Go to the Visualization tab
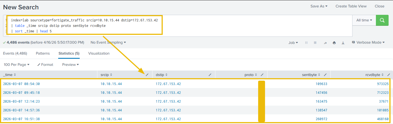393x124 pixels. point(99,53)
